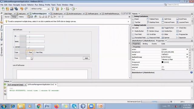Click the foreground black color swatch
194x109 pixels.
[x=162, y=62]
